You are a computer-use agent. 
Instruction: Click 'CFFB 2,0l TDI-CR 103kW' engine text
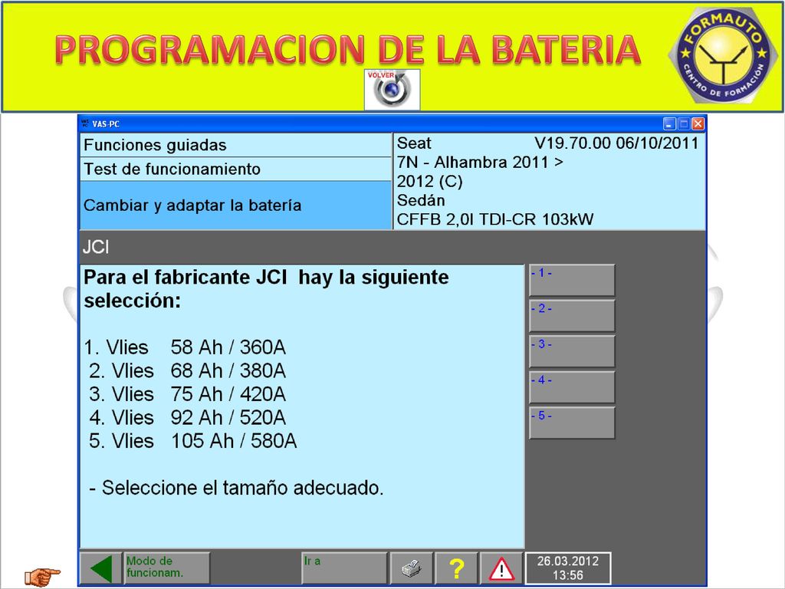(x=495, y=219)
